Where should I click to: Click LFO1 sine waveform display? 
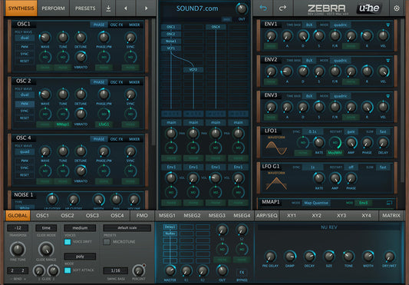[x=276, y=147]
